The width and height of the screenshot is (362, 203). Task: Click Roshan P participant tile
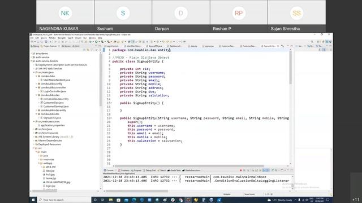coord(239,16)
